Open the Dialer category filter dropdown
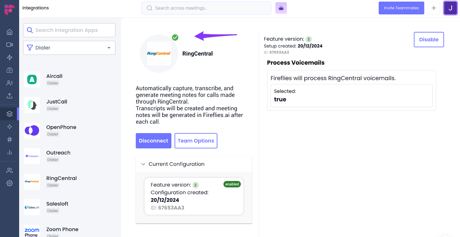 click(69, 48)
